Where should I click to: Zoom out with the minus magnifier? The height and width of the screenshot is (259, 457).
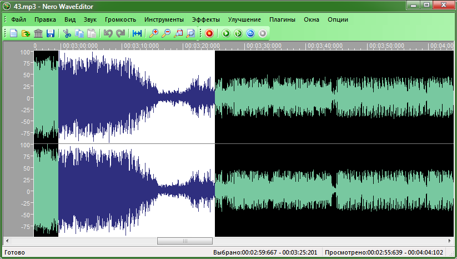(166, 33)
